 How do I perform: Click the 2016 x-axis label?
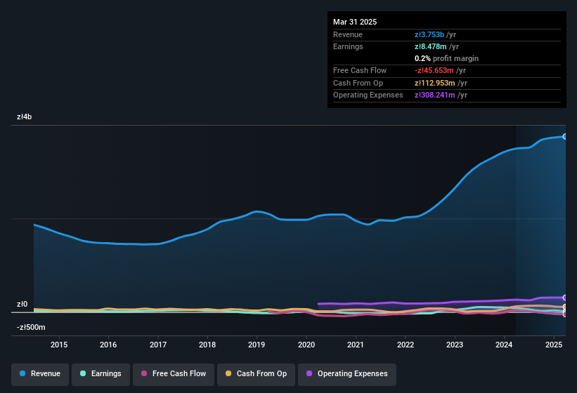point(108,345)
